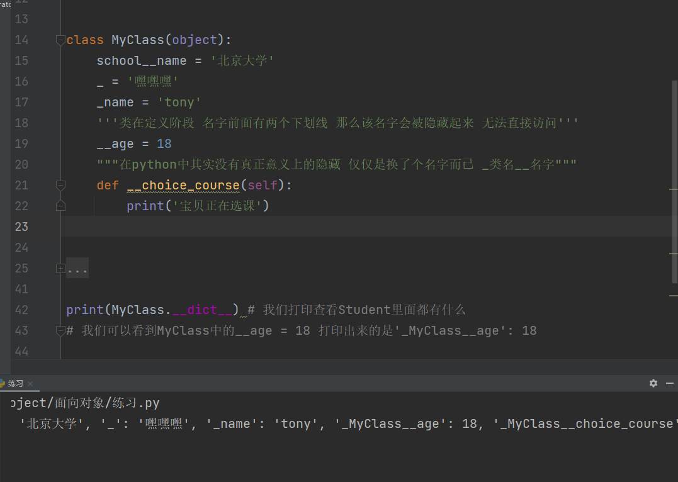Viewport: 678px width, 482px height.
Task: Click the '嘿嘿嘿' string on line 16
Action: click(x=152, y=81)
